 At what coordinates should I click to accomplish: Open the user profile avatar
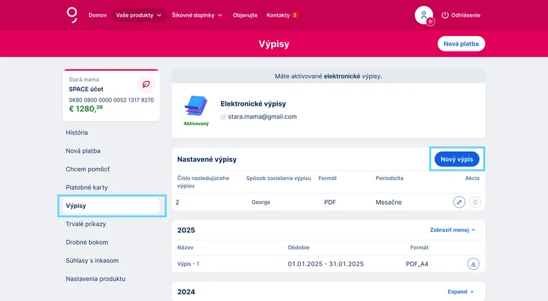tap(424, 15)
